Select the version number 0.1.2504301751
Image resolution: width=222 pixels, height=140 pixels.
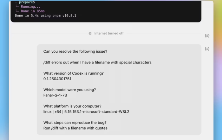click(x=57, y=79)
